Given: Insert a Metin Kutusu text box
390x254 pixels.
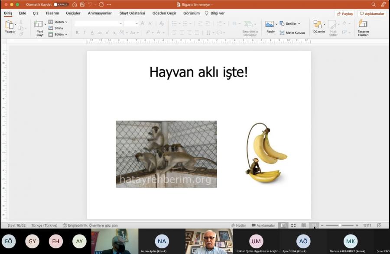Looking at the screenshot, I should [x=292, y=32].
